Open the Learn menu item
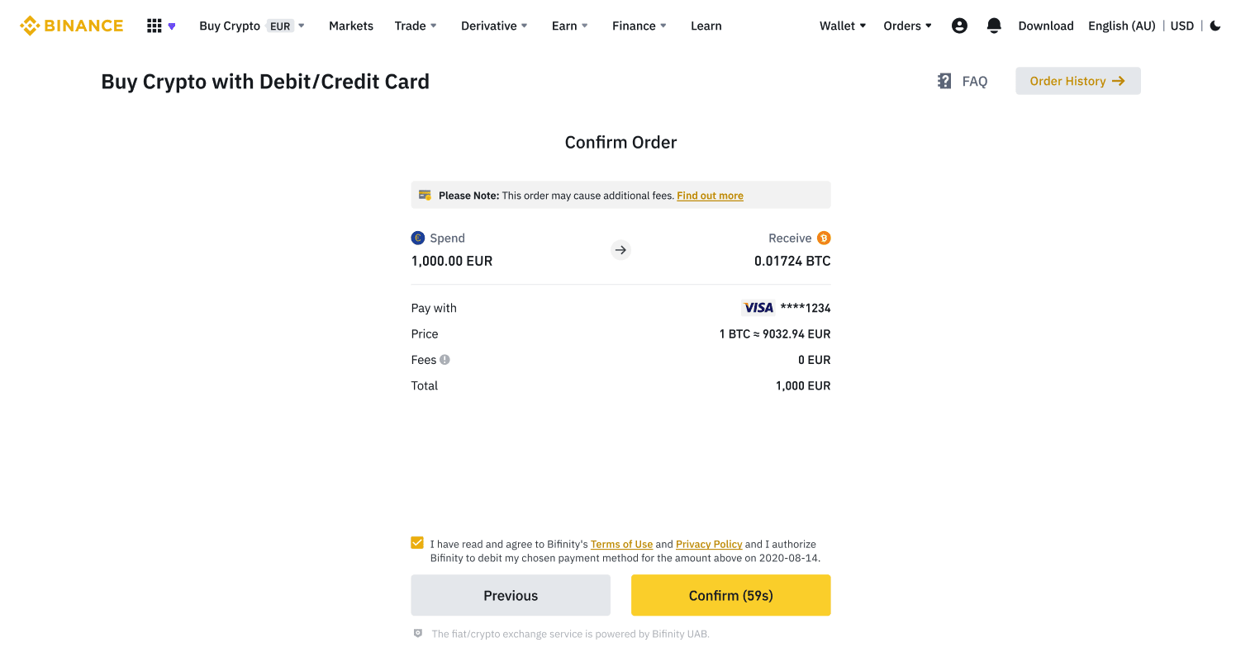 point(706,26)
